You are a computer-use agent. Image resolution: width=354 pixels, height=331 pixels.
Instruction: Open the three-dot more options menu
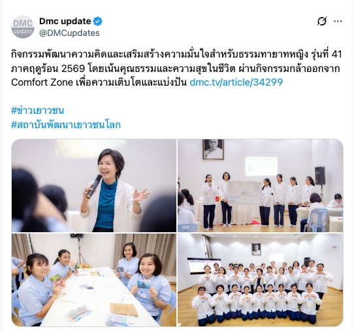(x=338, y=21)
